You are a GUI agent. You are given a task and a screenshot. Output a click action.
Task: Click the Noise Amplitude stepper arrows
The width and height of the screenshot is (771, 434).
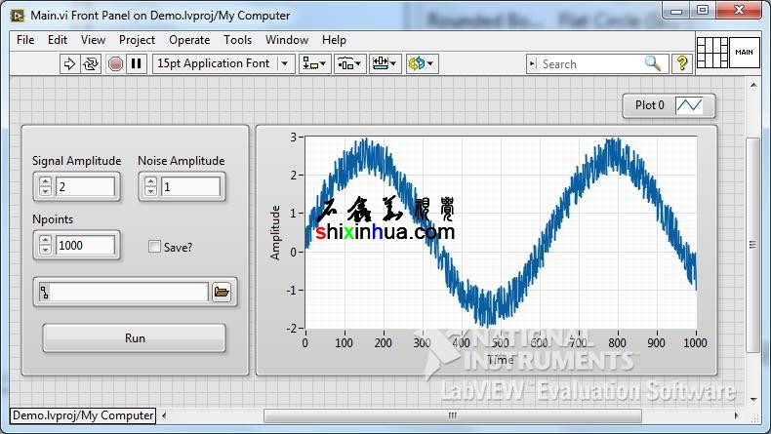150,186
